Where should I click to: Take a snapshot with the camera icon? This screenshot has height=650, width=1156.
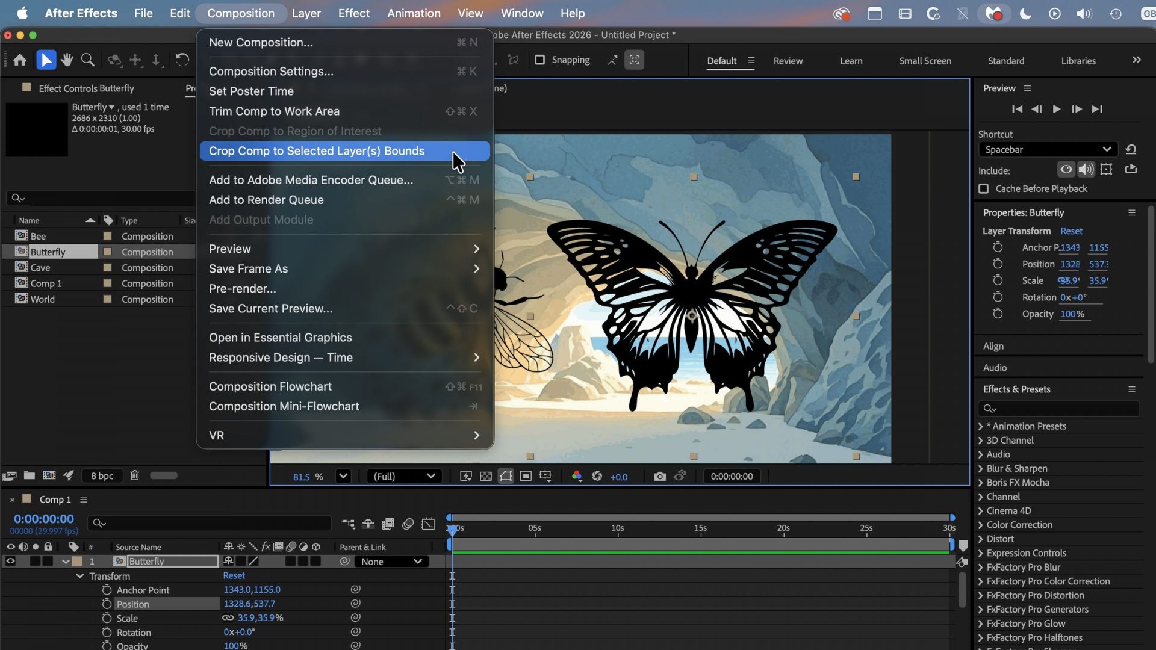tap(659, 476)
